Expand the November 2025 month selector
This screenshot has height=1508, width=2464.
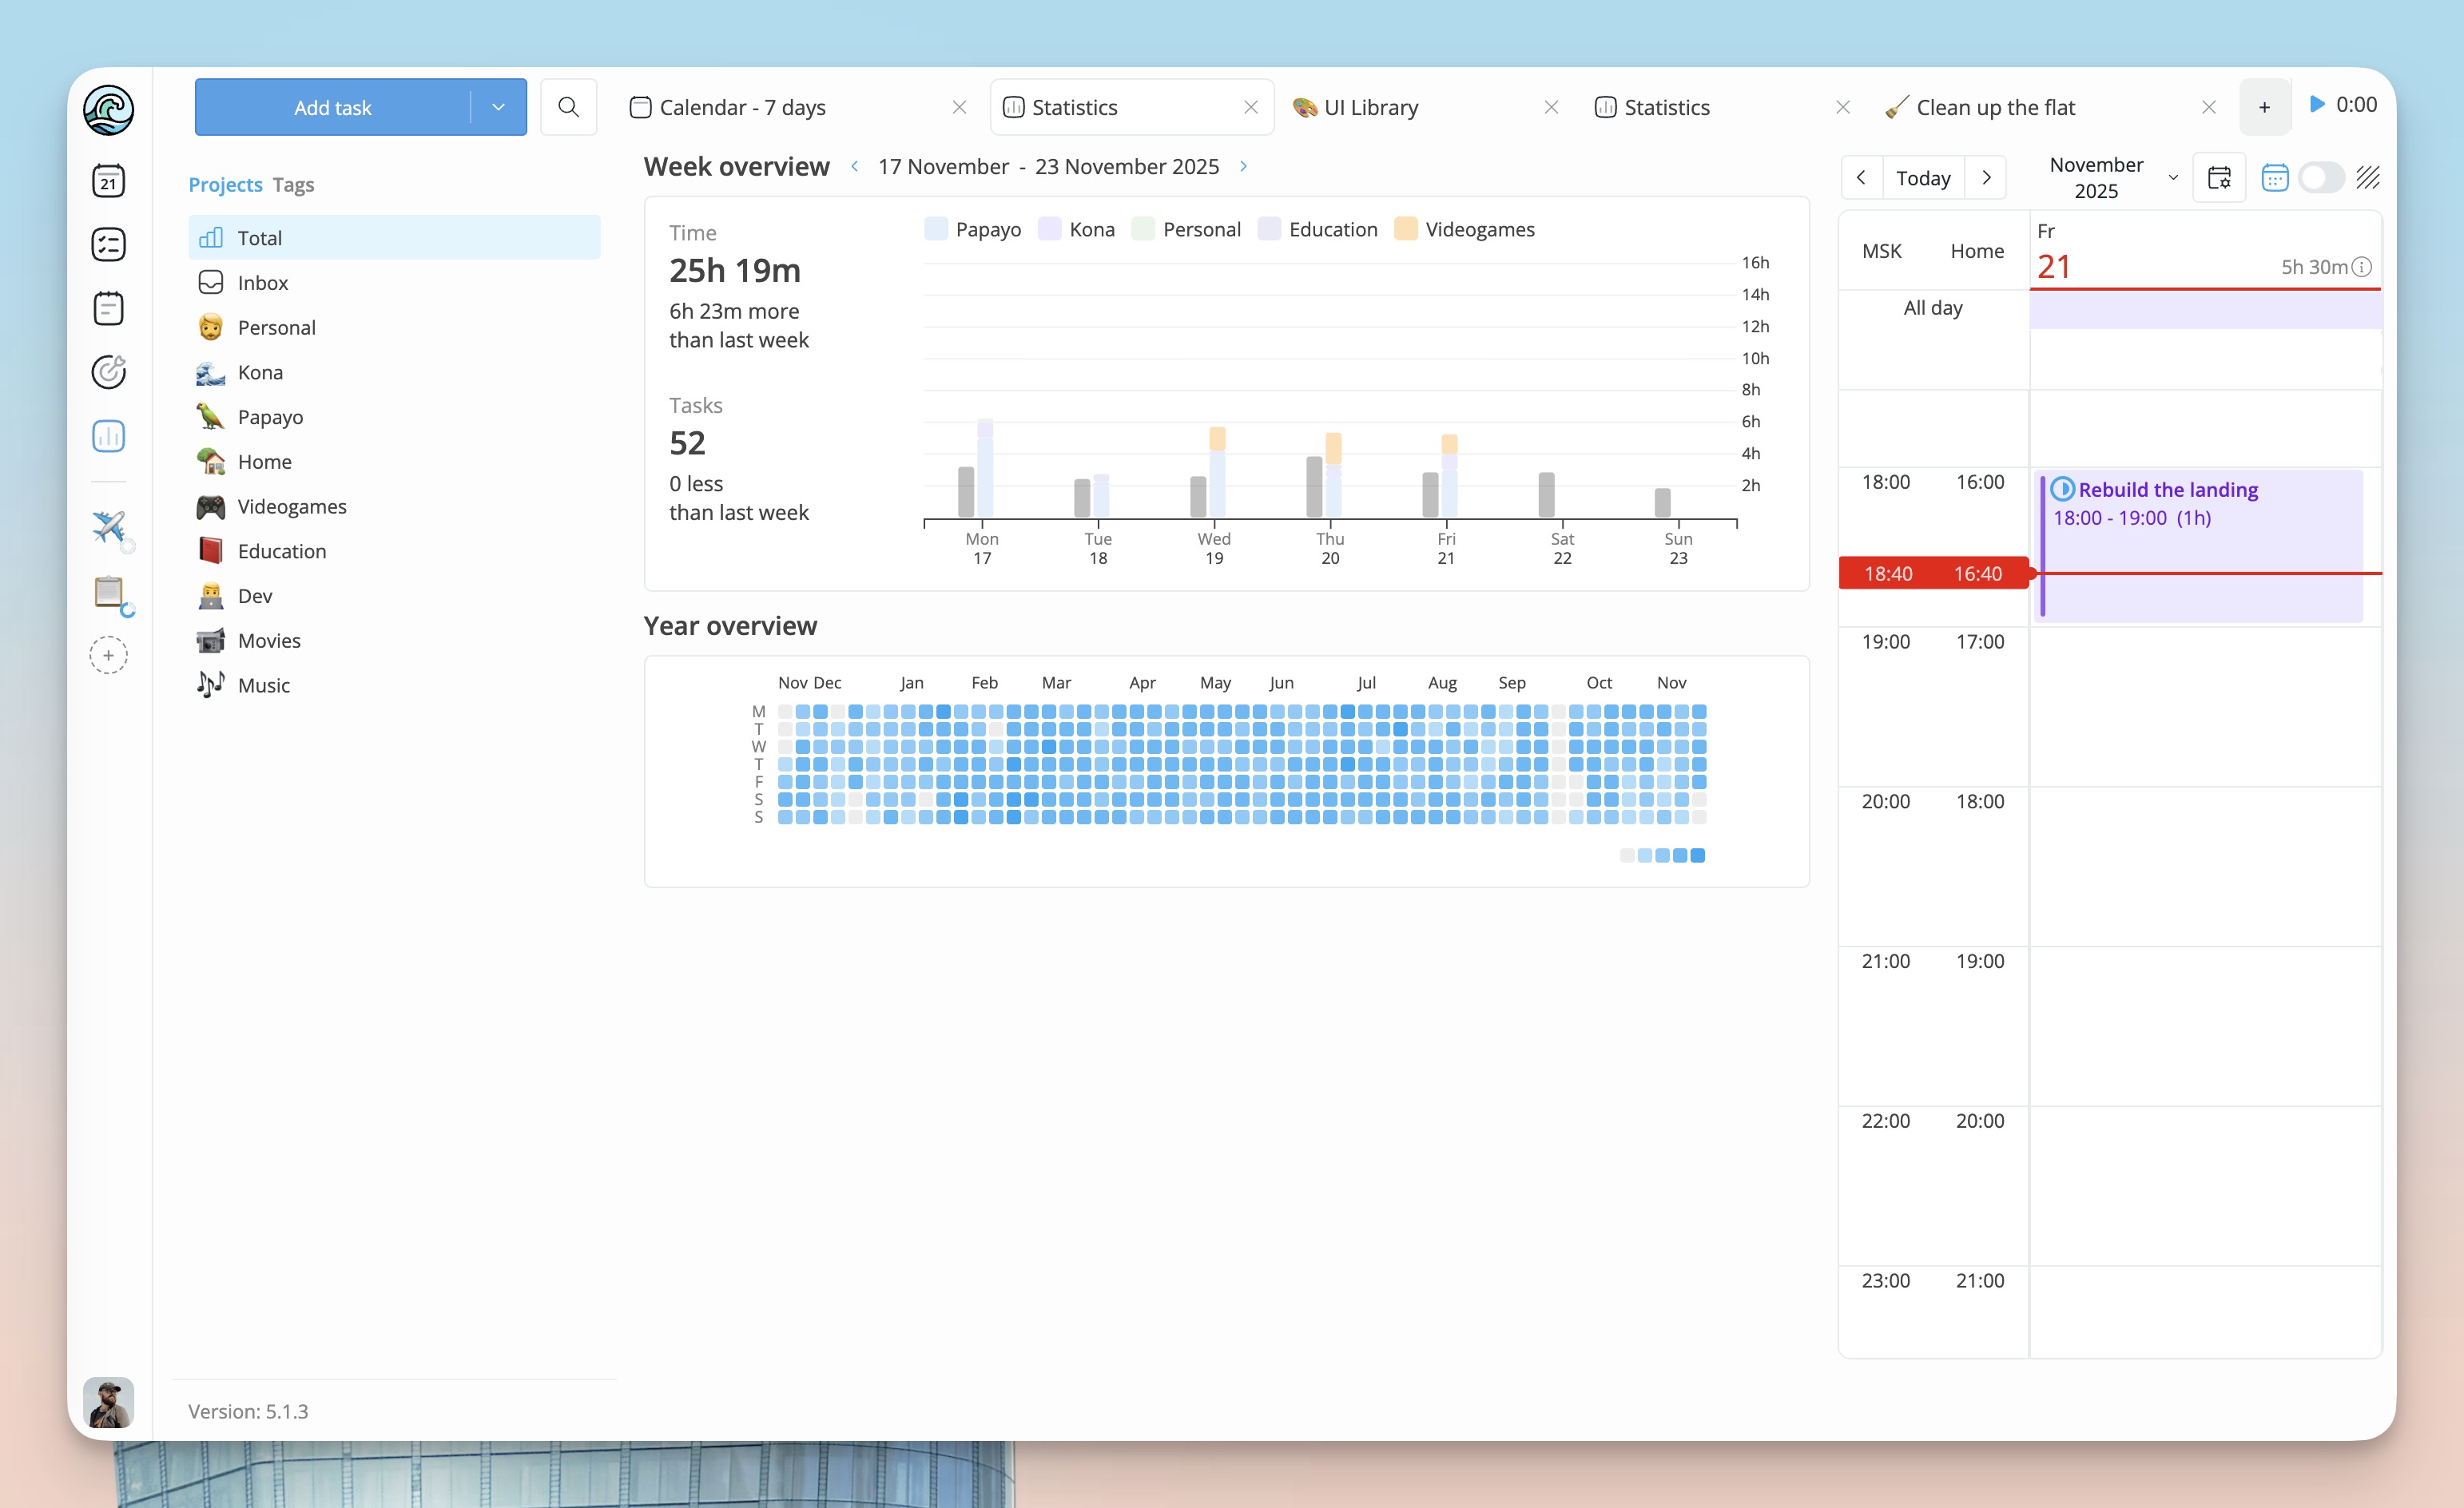(2172, 177)
